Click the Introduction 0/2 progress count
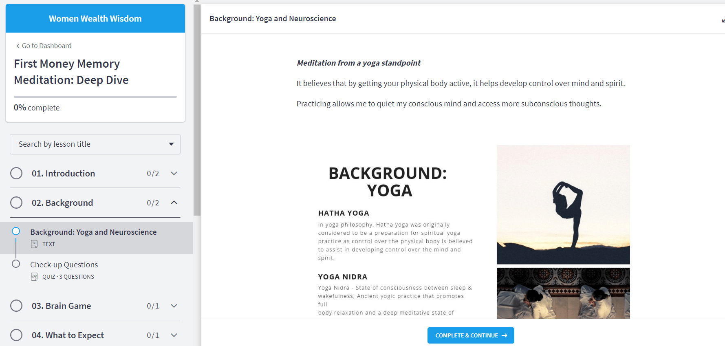Screen dimensions: 725x346 pyautogui.click(x=153, y=174)
